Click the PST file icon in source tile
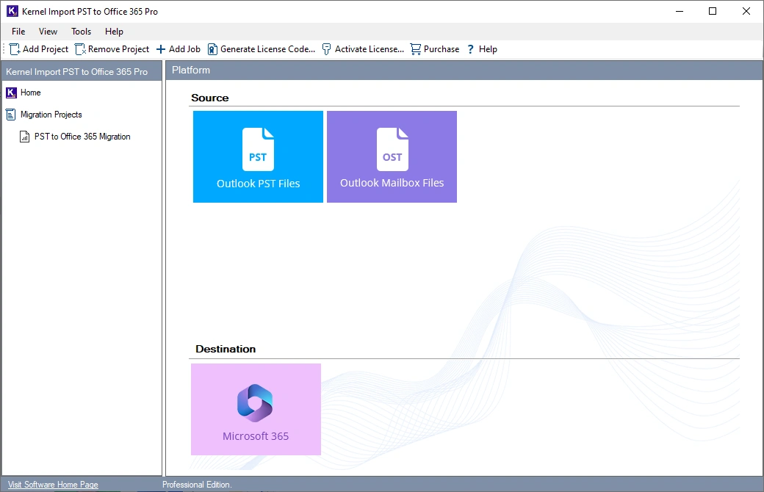The width and height of the screenshot is (764, 492). click(259, 149)
